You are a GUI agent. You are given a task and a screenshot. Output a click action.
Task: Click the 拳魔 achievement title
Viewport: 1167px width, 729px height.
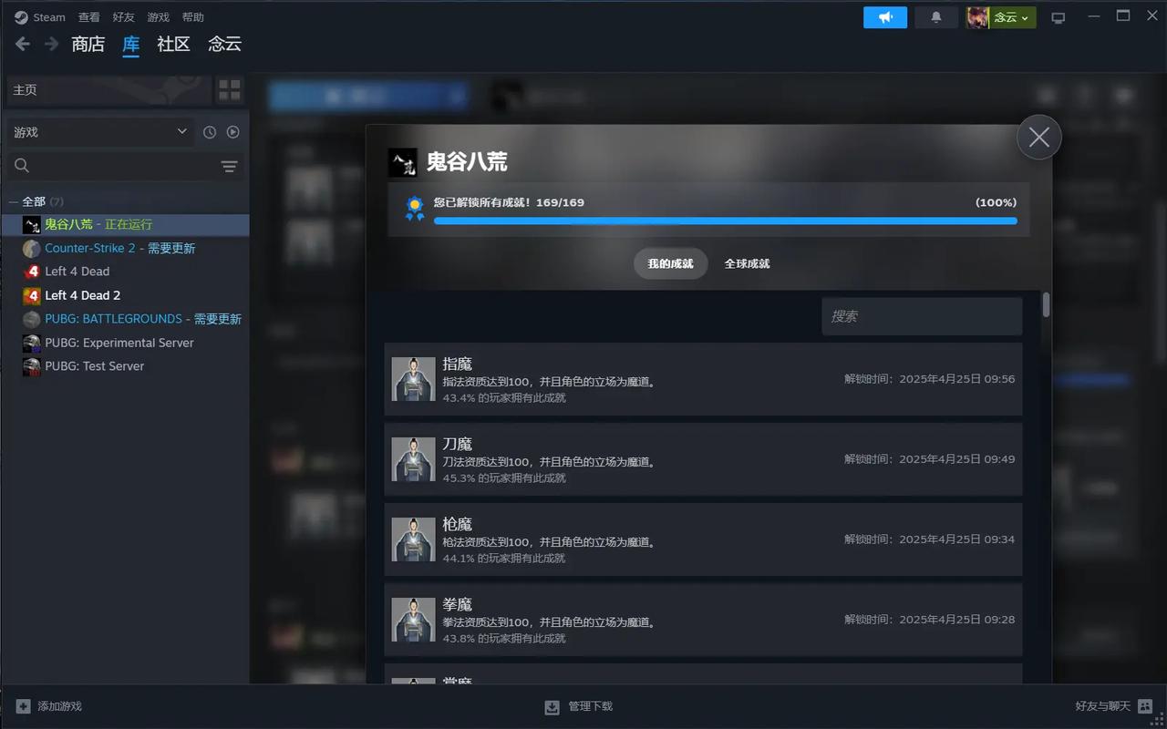[458, 604]
